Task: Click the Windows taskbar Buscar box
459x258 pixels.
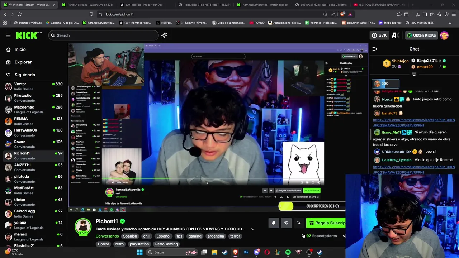Action: 172,252
